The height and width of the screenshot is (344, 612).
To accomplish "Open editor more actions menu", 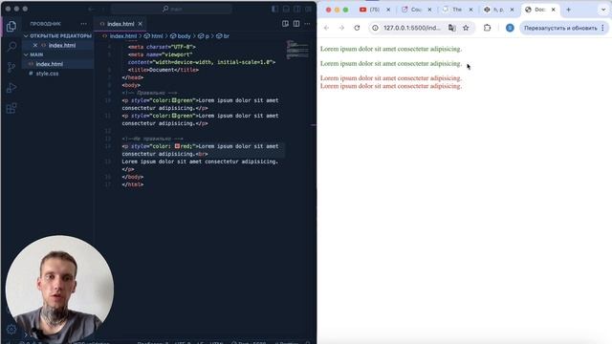I will (308, 24).
